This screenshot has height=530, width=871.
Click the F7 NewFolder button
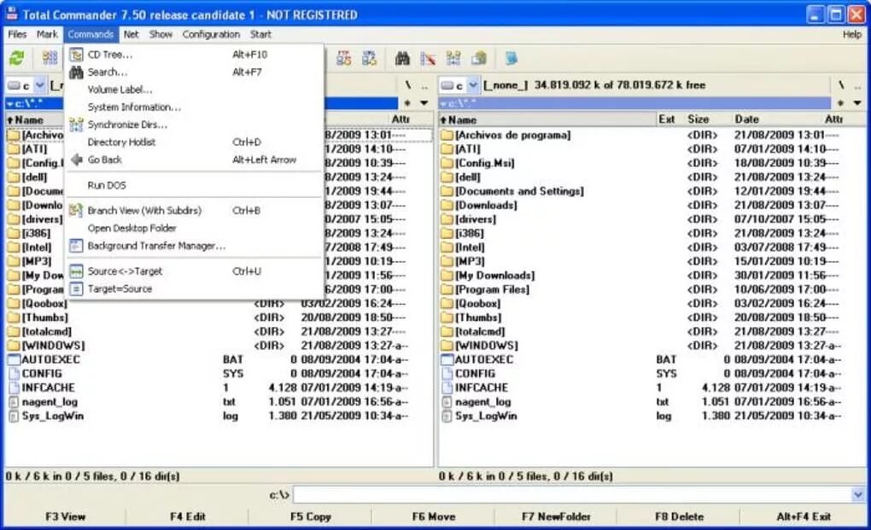[x=556, y=516]
